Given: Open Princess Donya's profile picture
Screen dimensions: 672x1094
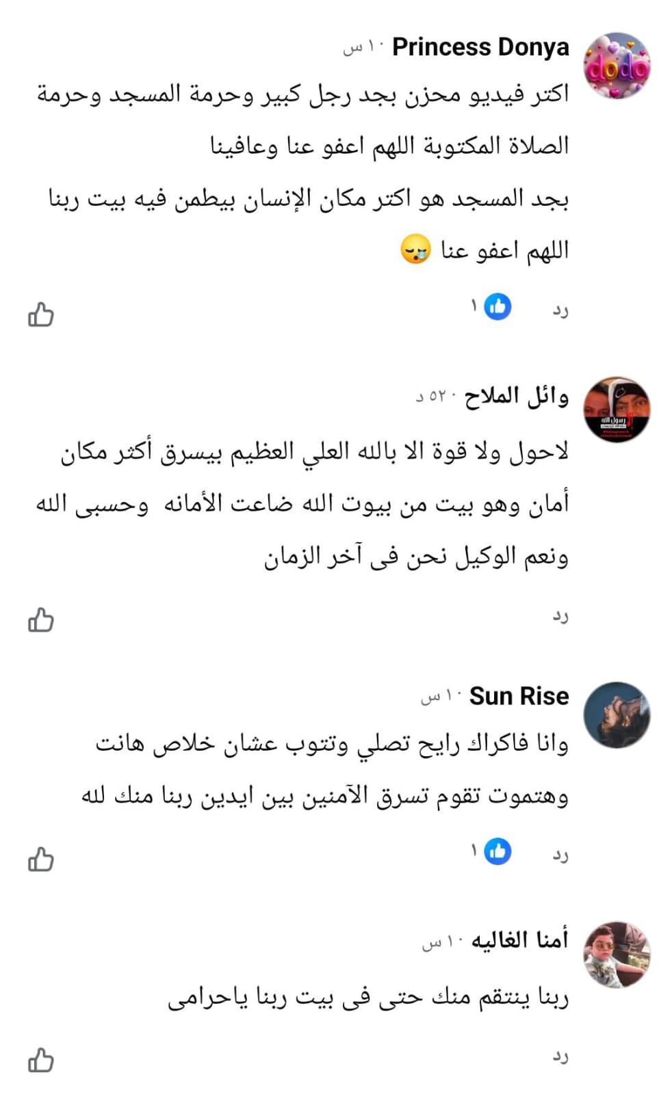Looking at the screenshot, I should 617,66.
